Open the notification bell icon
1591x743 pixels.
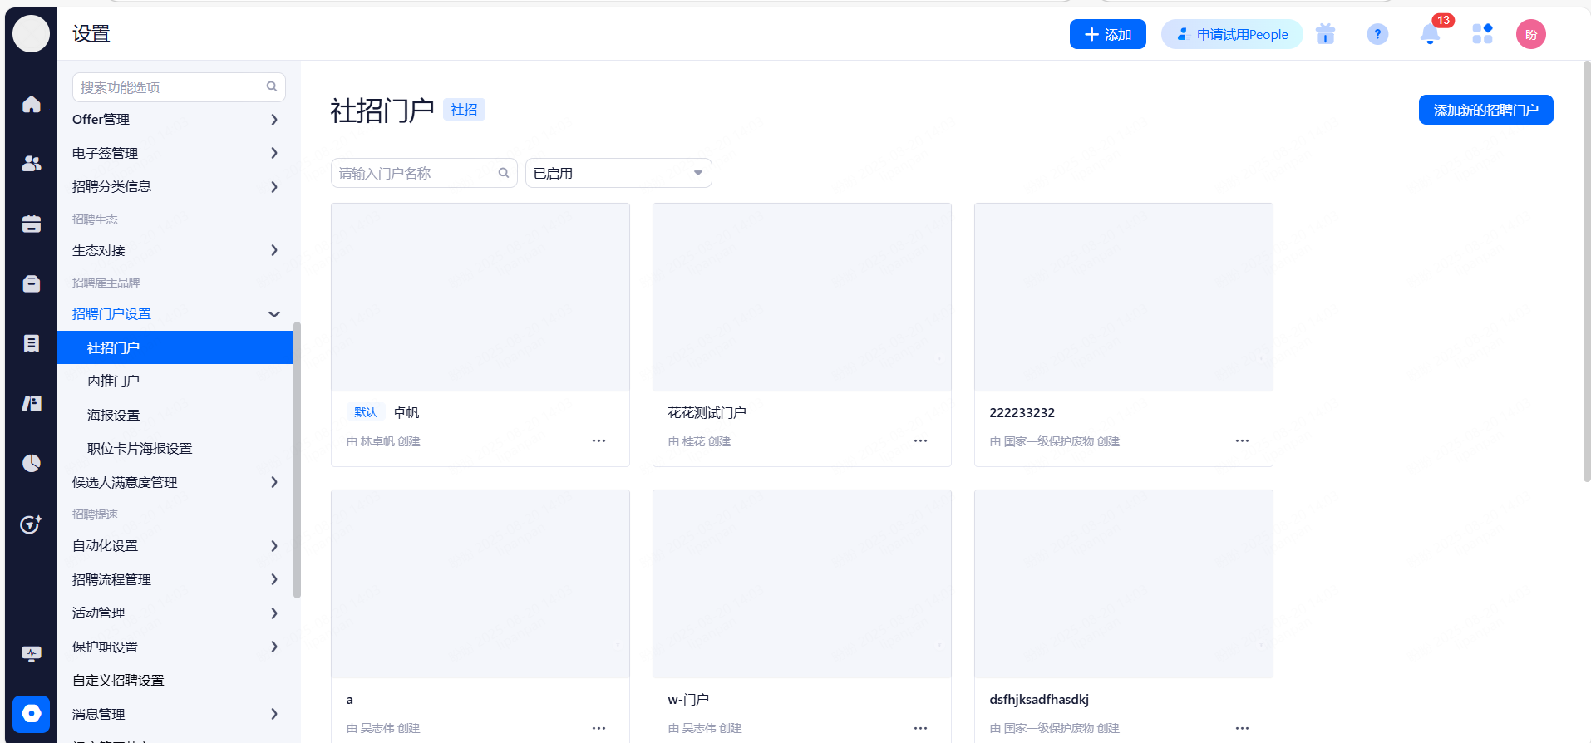(1430, 34)
